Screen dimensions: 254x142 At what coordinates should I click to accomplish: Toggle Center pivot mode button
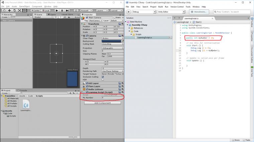tap(35, 11)
